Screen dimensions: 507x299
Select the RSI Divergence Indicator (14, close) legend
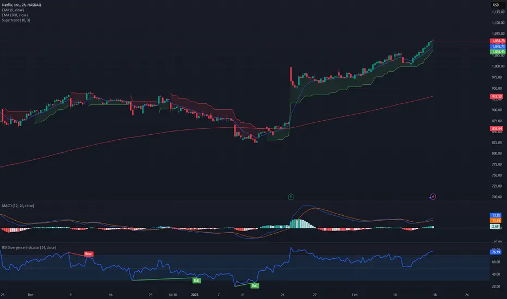29,247
